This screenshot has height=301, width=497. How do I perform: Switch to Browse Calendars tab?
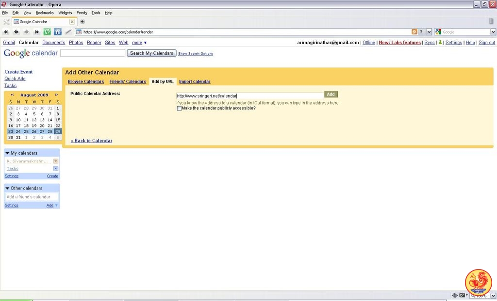[x=85, y=81]
